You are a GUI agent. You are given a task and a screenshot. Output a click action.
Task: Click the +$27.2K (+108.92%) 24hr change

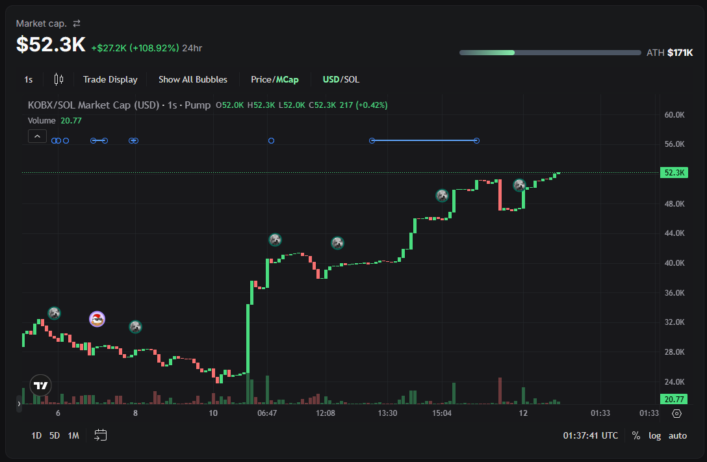click(x=147, y=48)
